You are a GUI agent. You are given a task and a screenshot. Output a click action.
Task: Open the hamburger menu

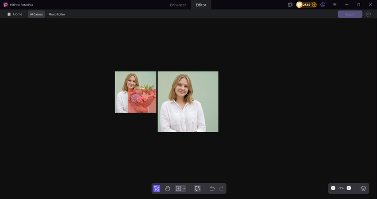pyautogui.click(x=335, y=4)
